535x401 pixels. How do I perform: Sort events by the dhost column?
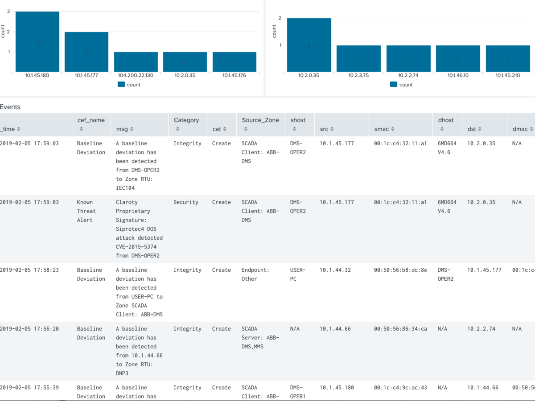click(442, 129)
